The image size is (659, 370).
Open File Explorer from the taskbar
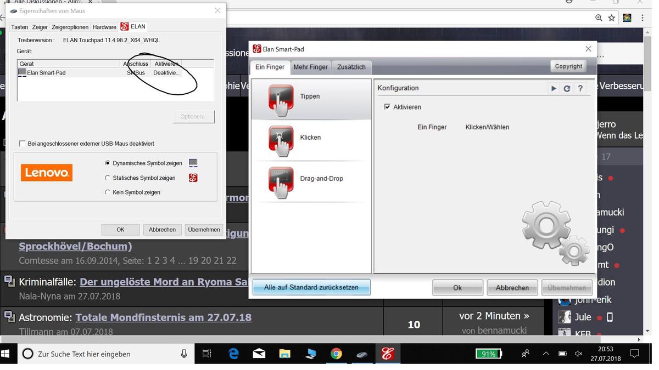coord(284,354)
